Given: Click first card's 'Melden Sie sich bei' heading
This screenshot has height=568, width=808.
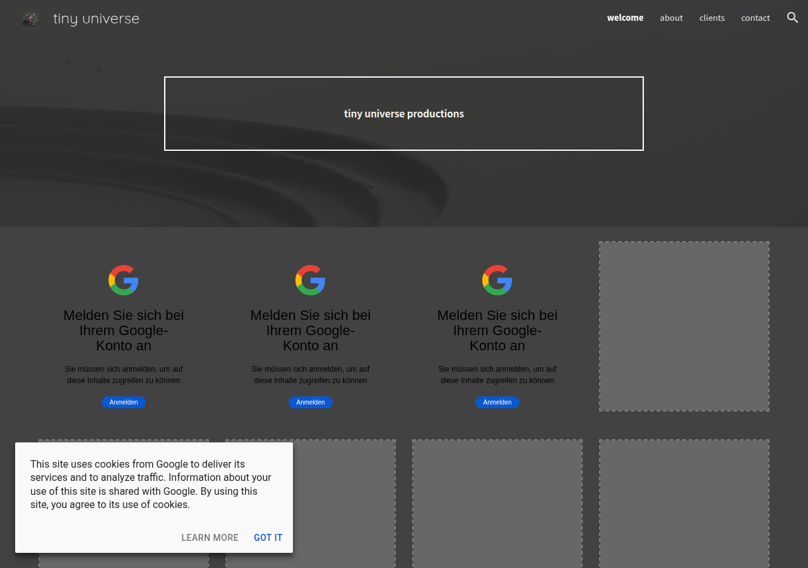Looking at the screenshot, I should click(124, 331).
